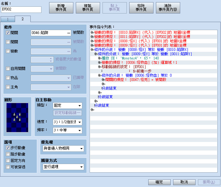This screenshot has width=221, height=187.
Task: Toggle the 步行動畫 option
Action: [x=8, y=147]
